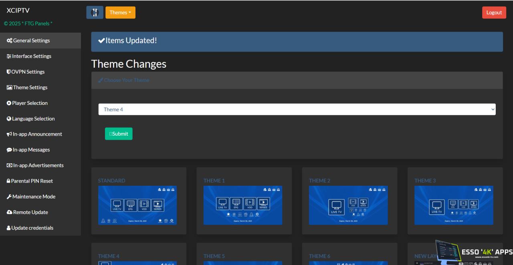Click the red Logout button
513x265 pixels.
coord(494,12)
